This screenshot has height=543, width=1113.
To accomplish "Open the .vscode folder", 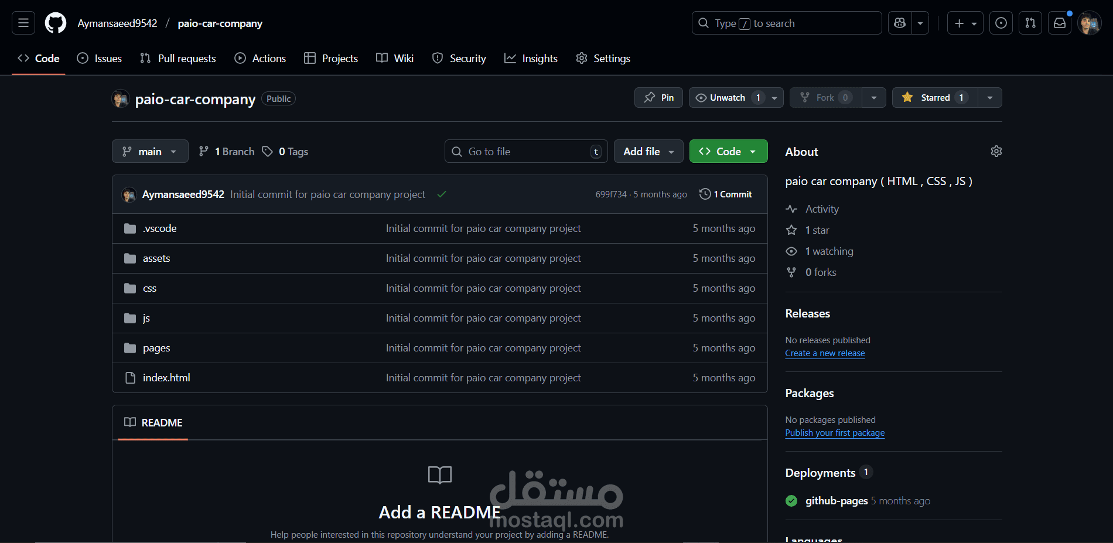I will tap(159, 228).
